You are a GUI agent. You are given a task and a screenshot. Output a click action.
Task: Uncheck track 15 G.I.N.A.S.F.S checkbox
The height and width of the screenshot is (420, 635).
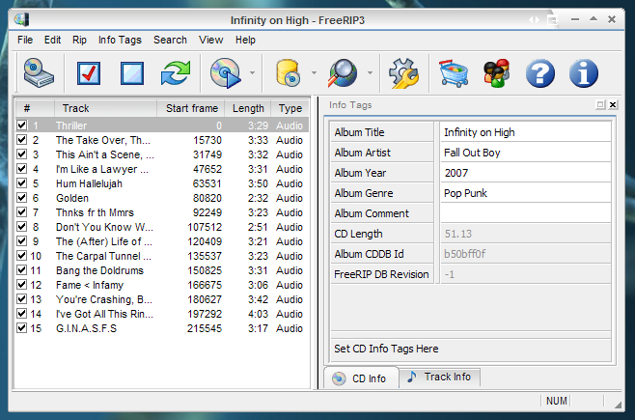22,328
